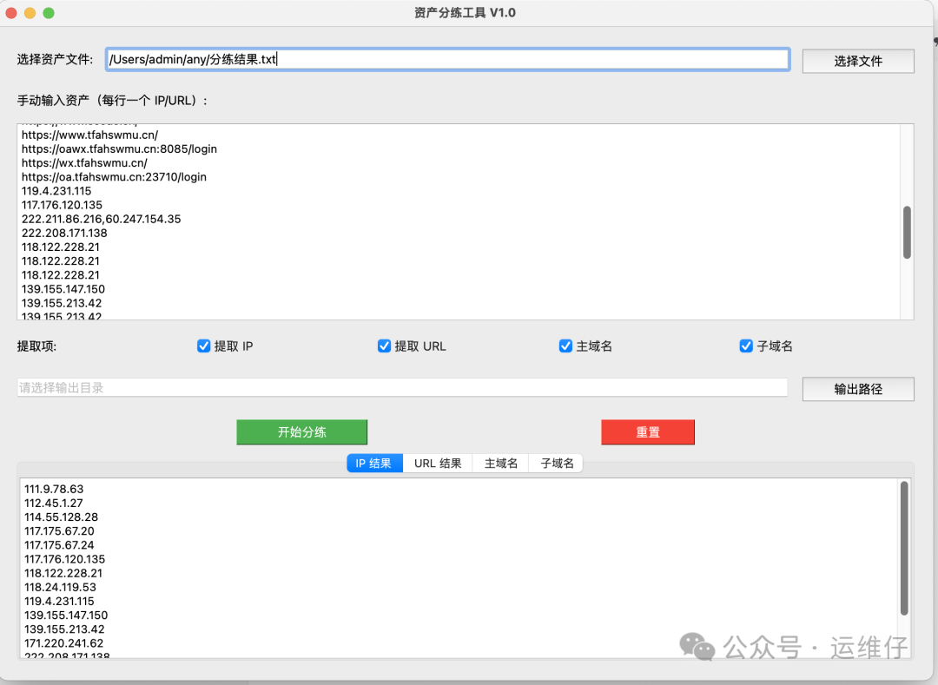Click the asset file path input field
Image resolution: width=938 pixels, height=685 pixels.
click(x=446, y=59)
